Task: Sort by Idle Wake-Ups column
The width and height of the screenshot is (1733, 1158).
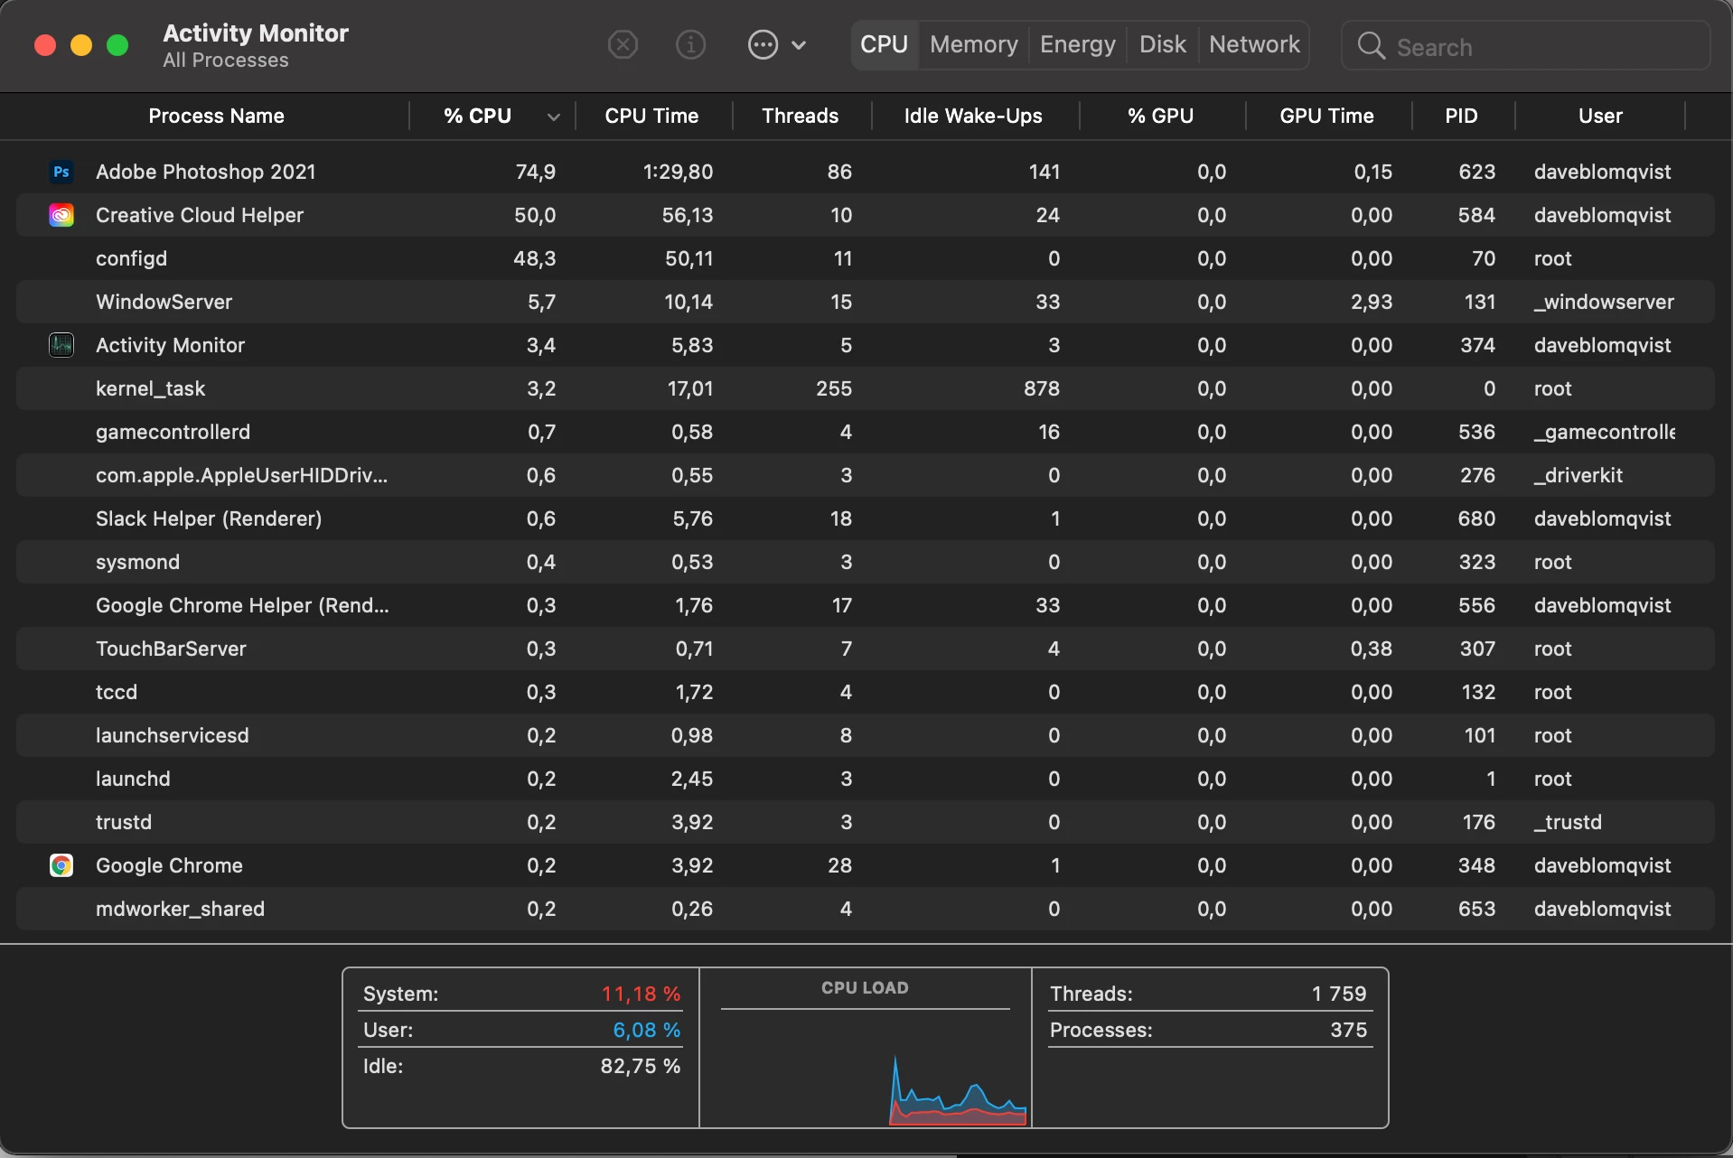Action: [x=973, y=116]
